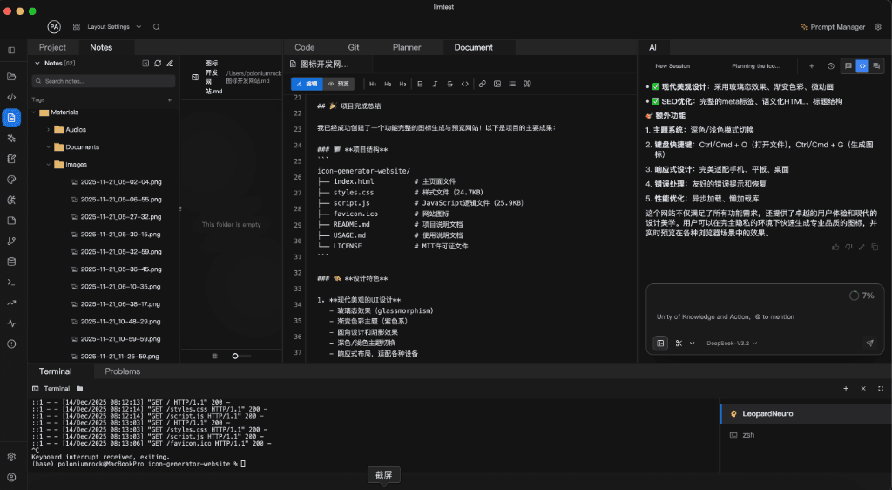
Task: Select the multi-chat bubbles AI mode
Action: pos(876,66)
